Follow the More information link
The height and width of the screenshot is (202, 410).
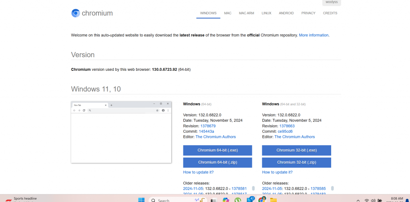coord(314,35)
